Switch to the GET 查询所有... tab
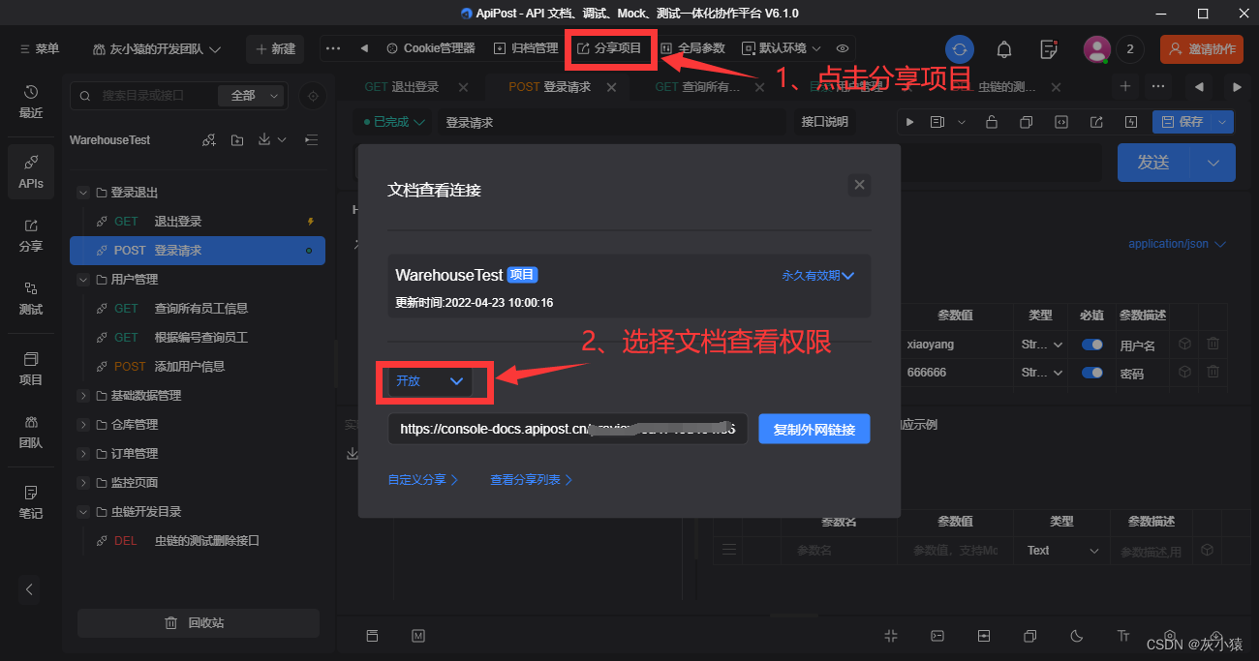The height and width of the screenshot is (661, 1259). click(697, 87)
